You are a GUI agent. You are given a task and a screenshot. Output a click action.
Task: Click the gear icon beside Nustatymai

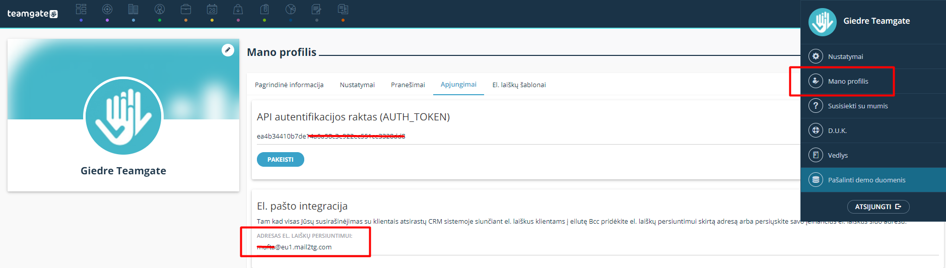click(816, 56)
